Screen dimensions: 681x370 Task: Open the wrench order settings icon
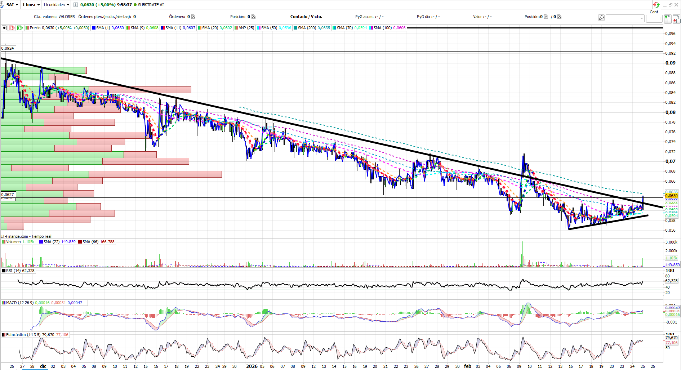coord(601,18)
